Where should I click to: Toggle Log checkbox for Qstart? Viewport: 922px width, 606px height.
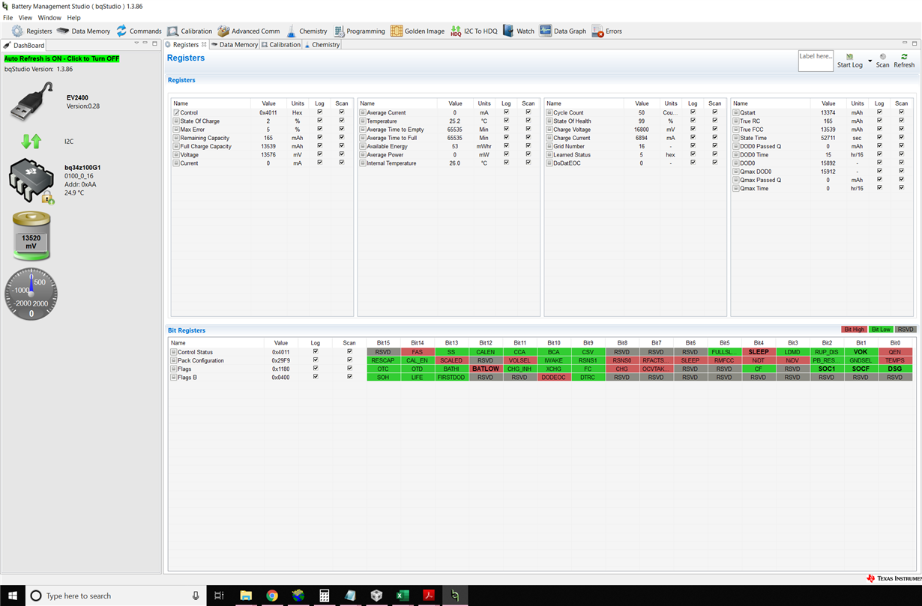879,112
